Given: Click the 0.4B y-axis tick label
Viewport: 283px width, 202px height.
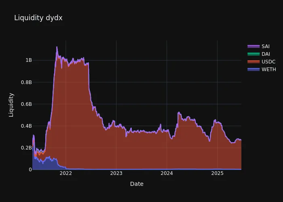Looking at the screenshot, I should click(x=26, y=126).
